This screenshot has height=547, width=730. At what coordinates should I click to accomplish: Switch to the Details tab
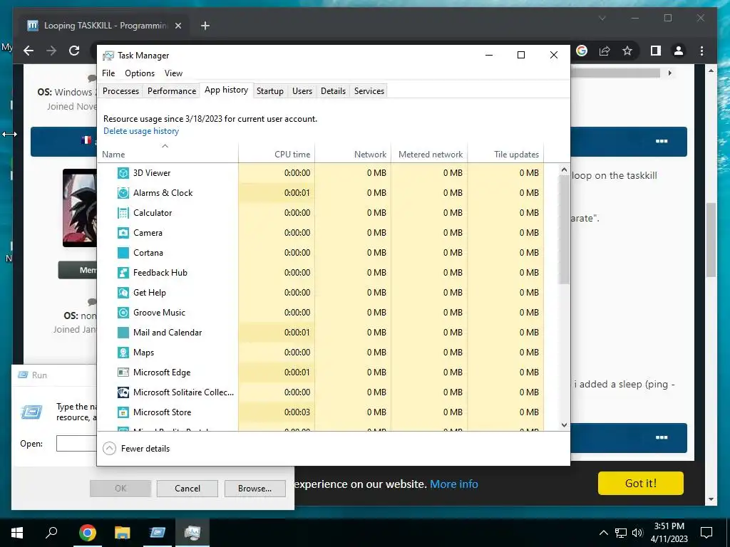pyautogui.click(x=334, y=91)
